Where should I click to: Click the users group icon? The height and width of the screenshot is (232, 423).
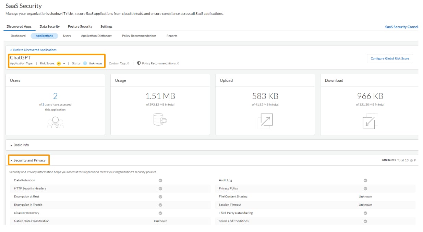55,122
